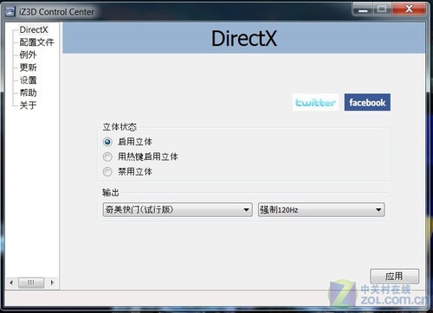Minimize the iZ3D Control Center window

coord(363,10)
